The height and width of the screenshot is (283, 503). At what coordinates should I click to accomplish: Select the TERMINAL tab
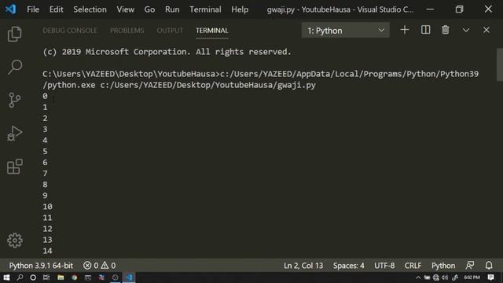212,31
